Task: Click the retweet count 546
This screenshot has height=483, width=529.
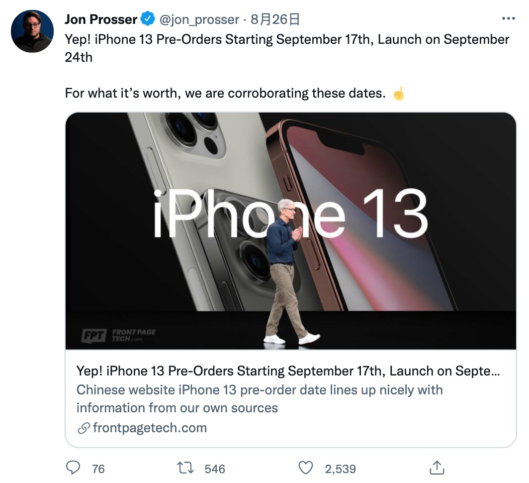Action: point(215,469)
